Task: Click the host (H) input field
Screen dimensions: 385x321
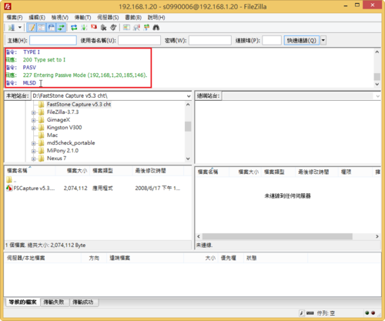Action: click(x=53, y=40)
